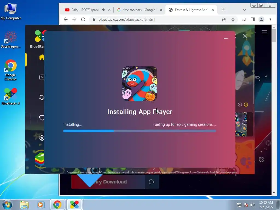Toggle Chrome side panel

tap(252, 19)
